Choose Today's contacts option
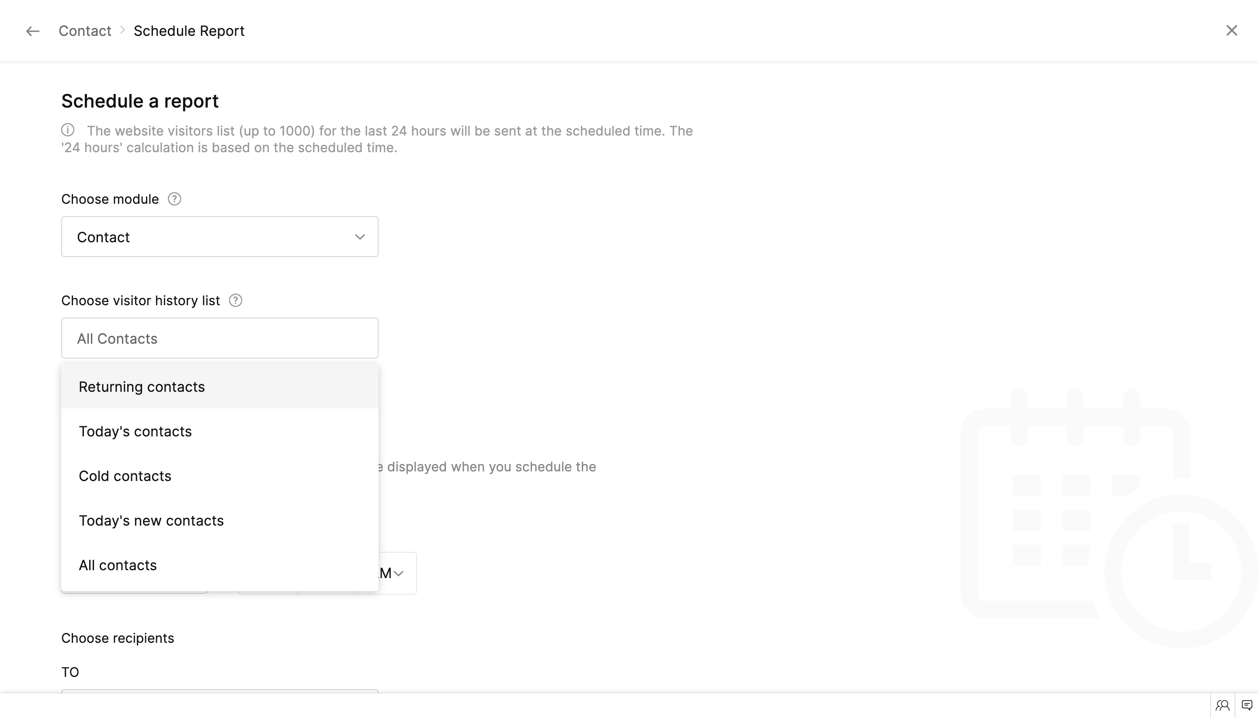 pyautogui.click(x=135, y=432)
